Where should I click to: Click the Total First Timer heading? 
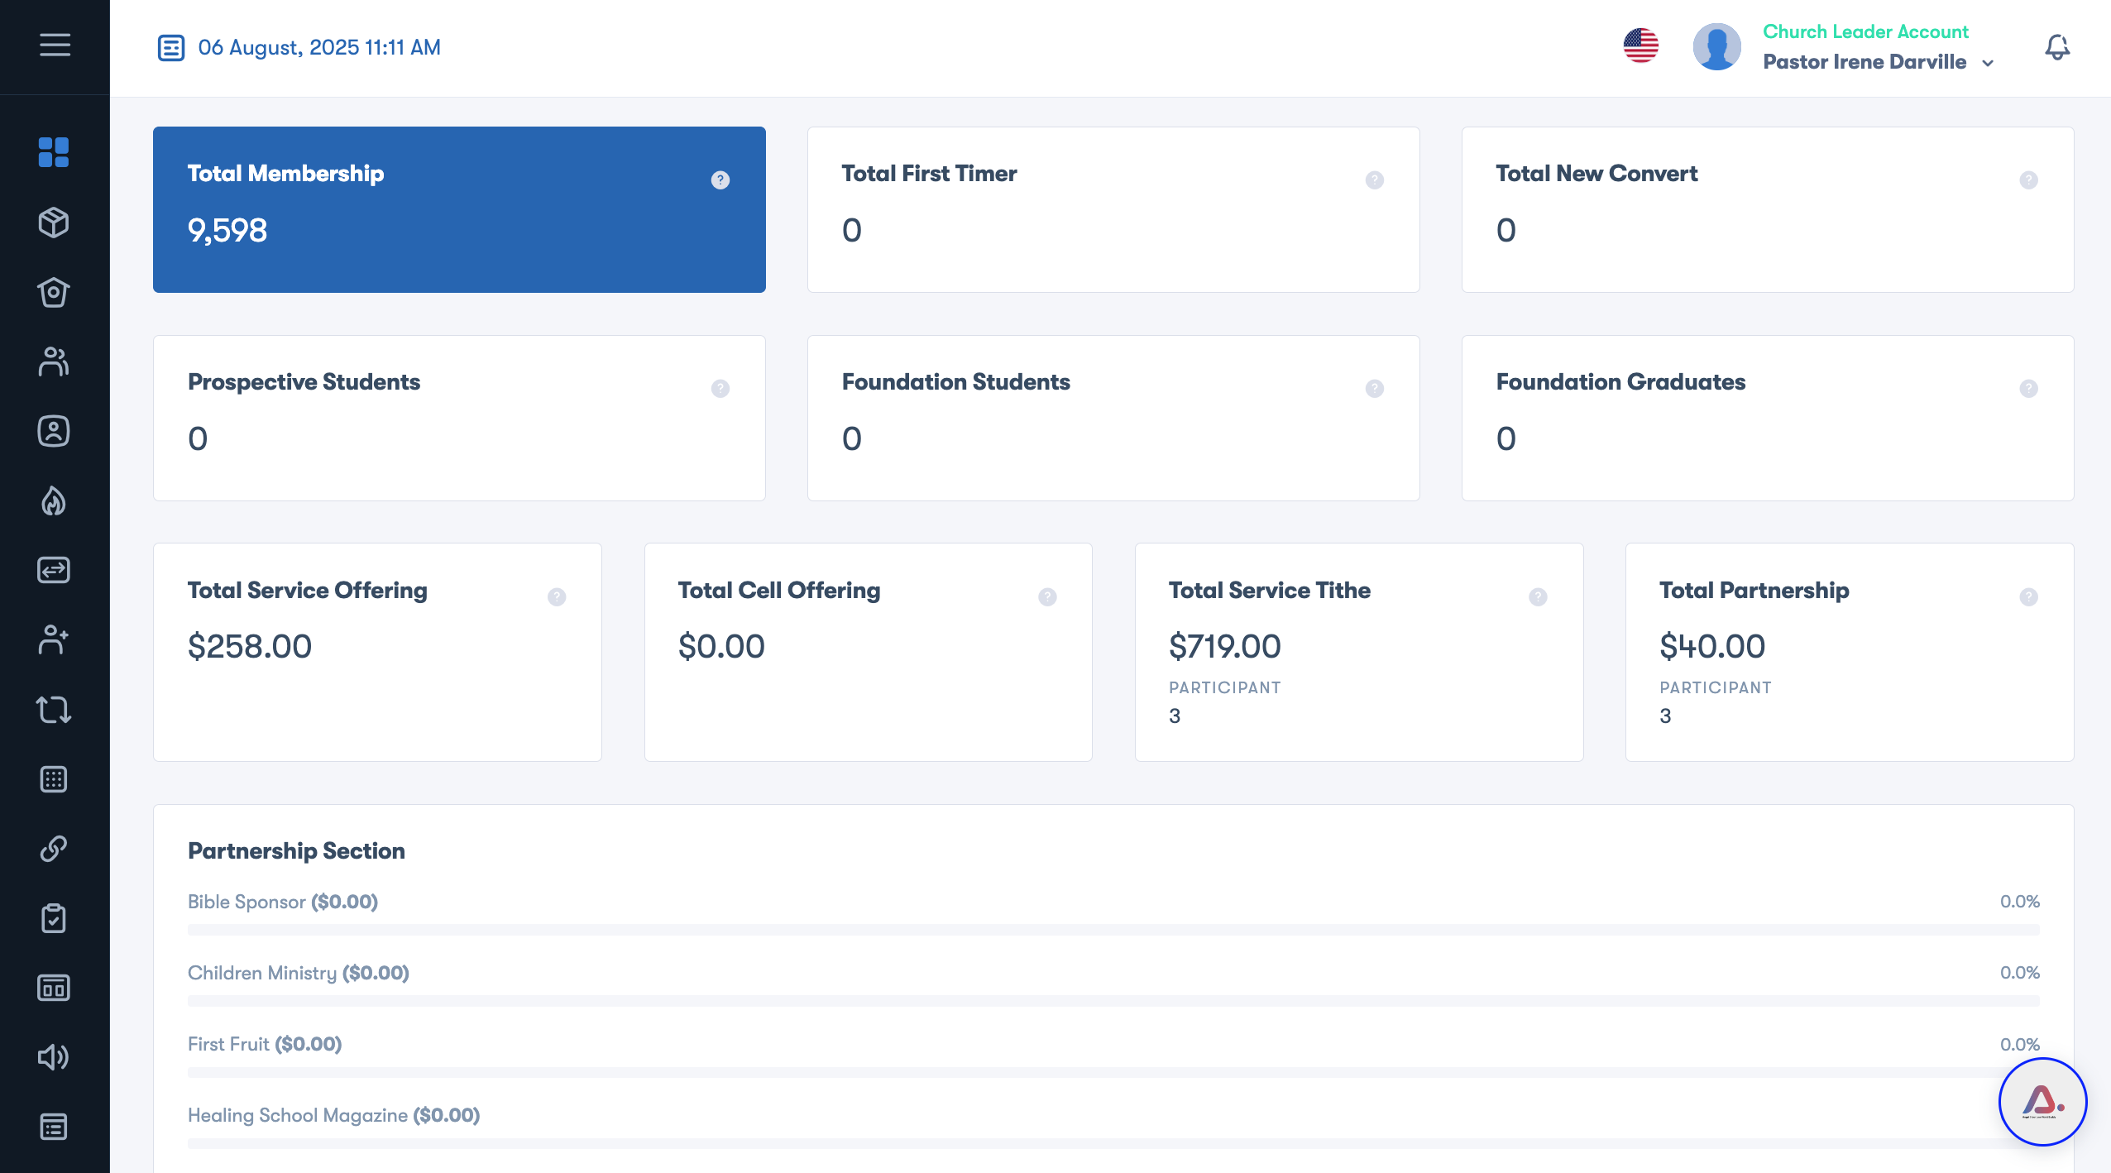coord(929,174)
